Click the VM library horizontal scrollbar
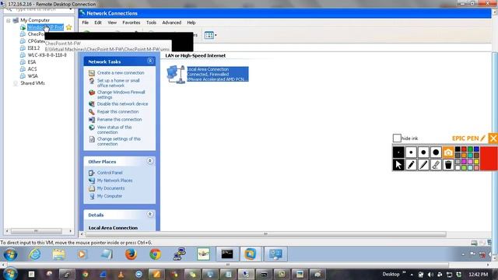Image resolution: width=498 pixels, height=280 pixels. (x=37, y=231)
